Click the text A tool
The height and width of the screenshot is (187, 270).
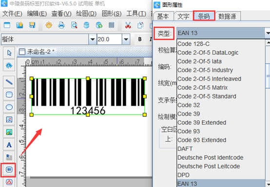click(9, 145)
